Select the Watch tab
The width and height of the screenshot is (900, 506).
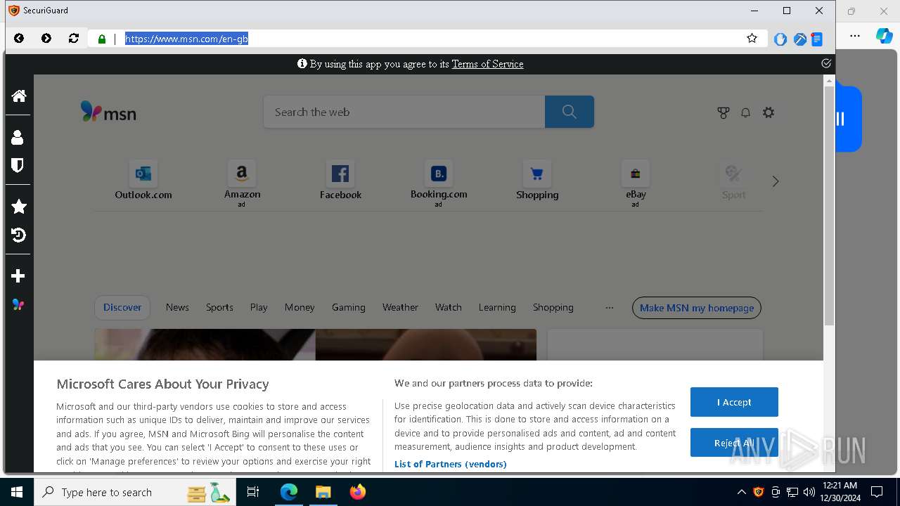coord(449,308)
